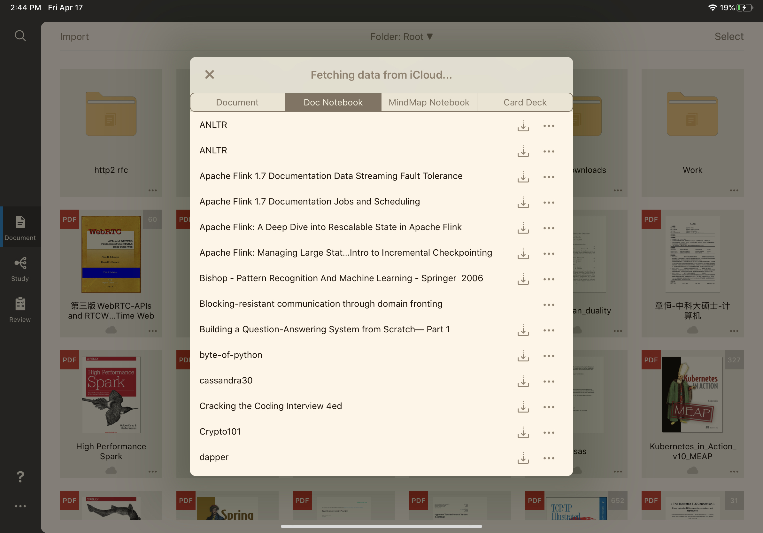
Task: Open more options for cassandra30
Action: [x=549, y=382]
